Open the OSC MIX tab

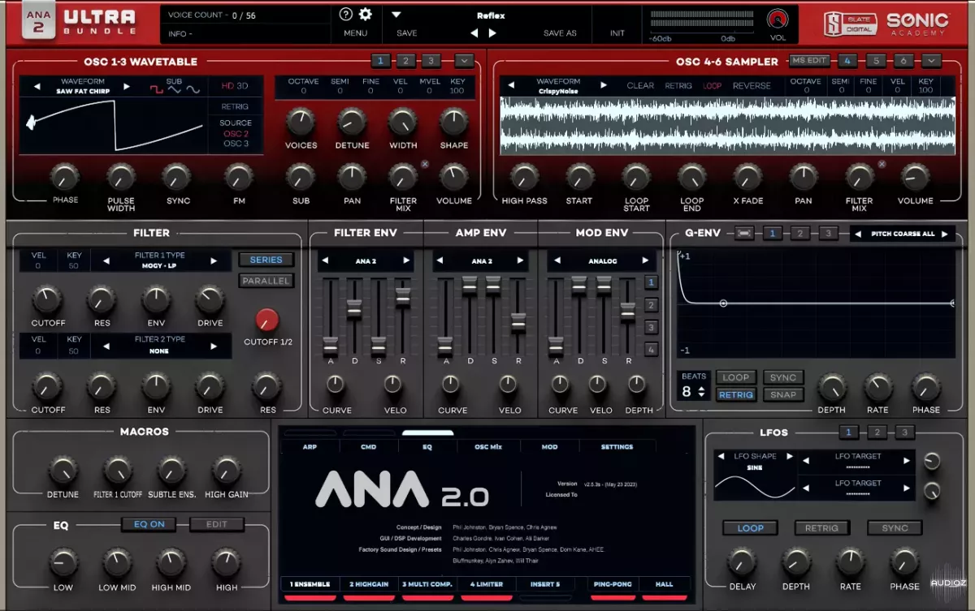pos(487,446)
